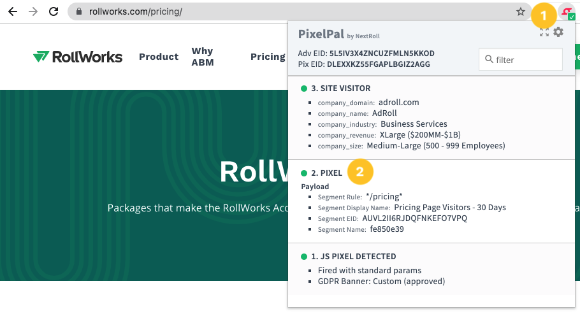Click Fired with standard params line
This screenshot has height=314, width=580.
tap(370, 270)
